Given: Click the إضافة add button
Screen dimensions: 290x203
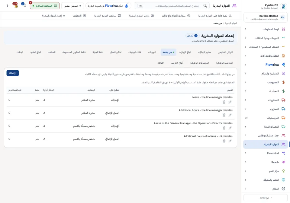Looking at the screenshot, I should tap(13, 73).
